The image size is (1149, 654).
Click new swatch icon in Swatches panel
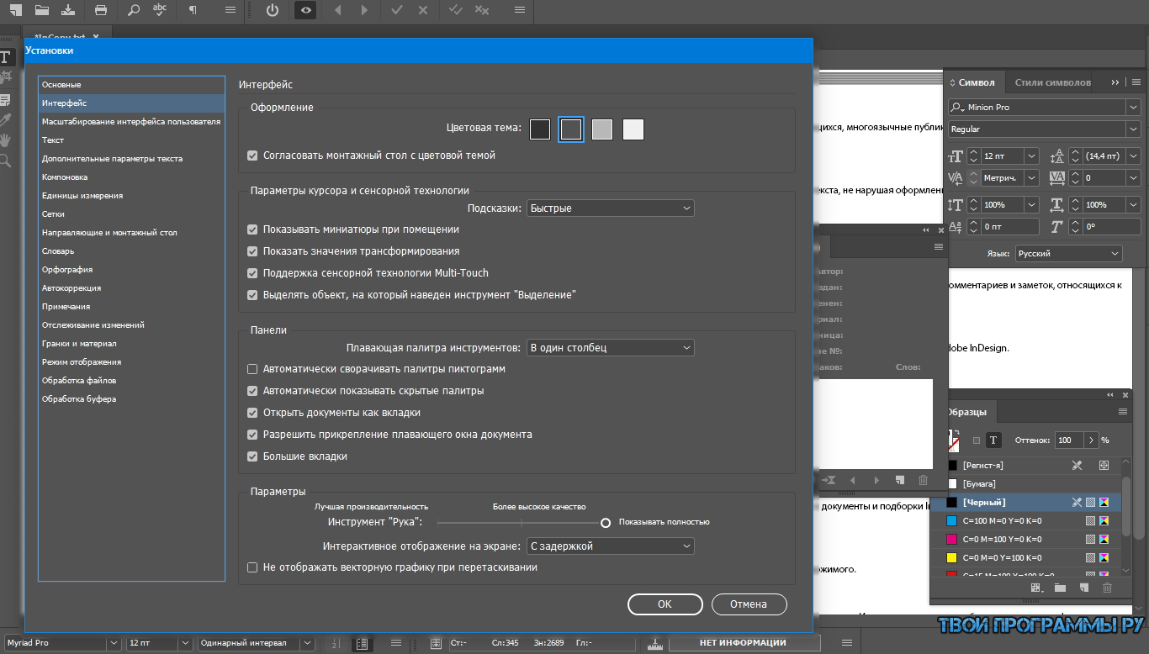click(1084, 588)
